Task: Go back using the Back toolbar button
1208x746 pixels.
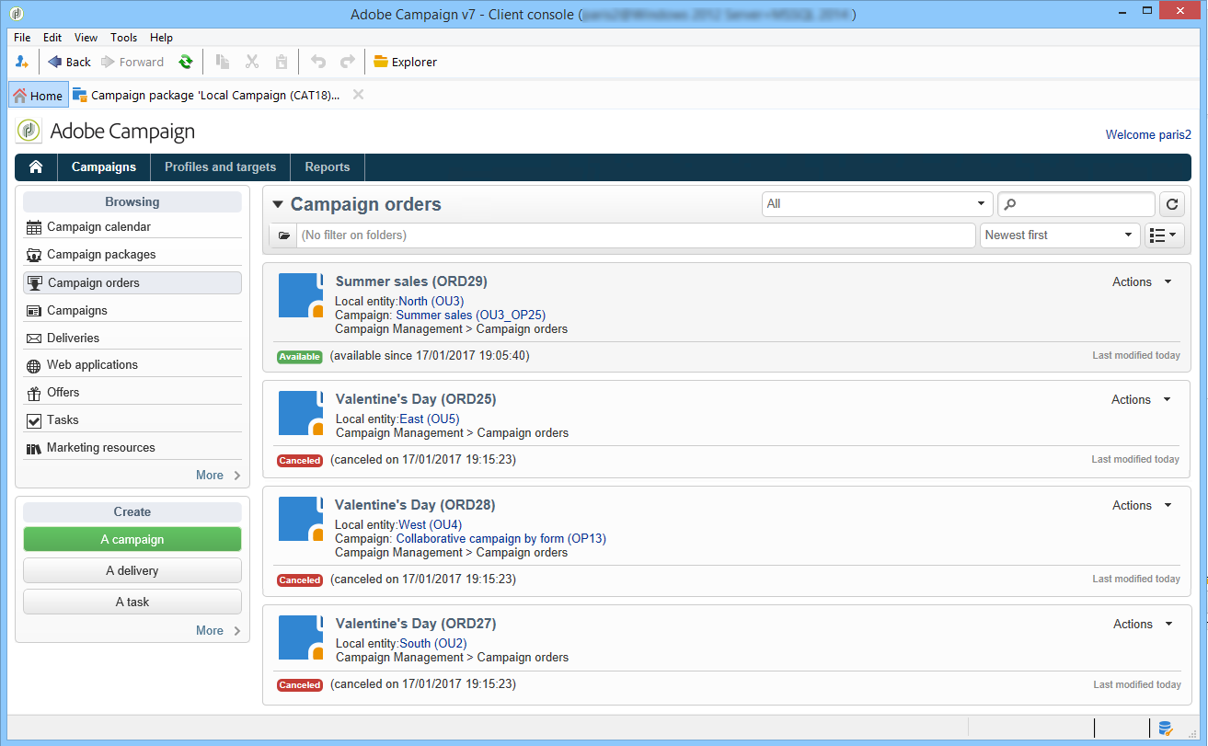Action: pos(69,62)
